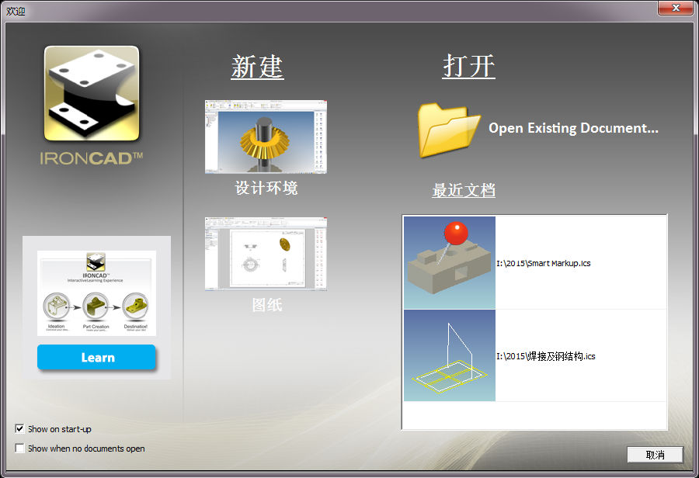The width and height of the screenshot is (699, 478).
Task: Click the 设计环境 label
Action: coord(266,188)
